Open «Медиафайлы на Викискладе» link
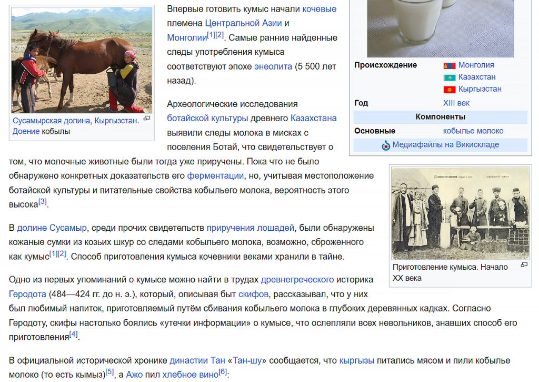The height and width of the screenshot is (382, 539). click(x=445, y=144)
